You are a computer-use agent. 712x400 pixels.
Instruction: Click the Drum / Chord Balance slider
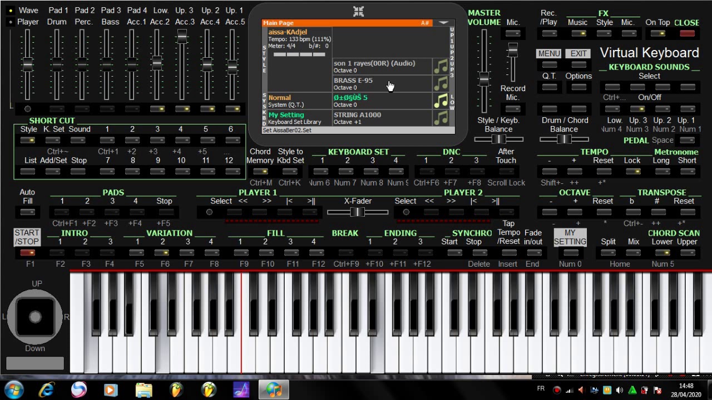click(x=564, y=139)
